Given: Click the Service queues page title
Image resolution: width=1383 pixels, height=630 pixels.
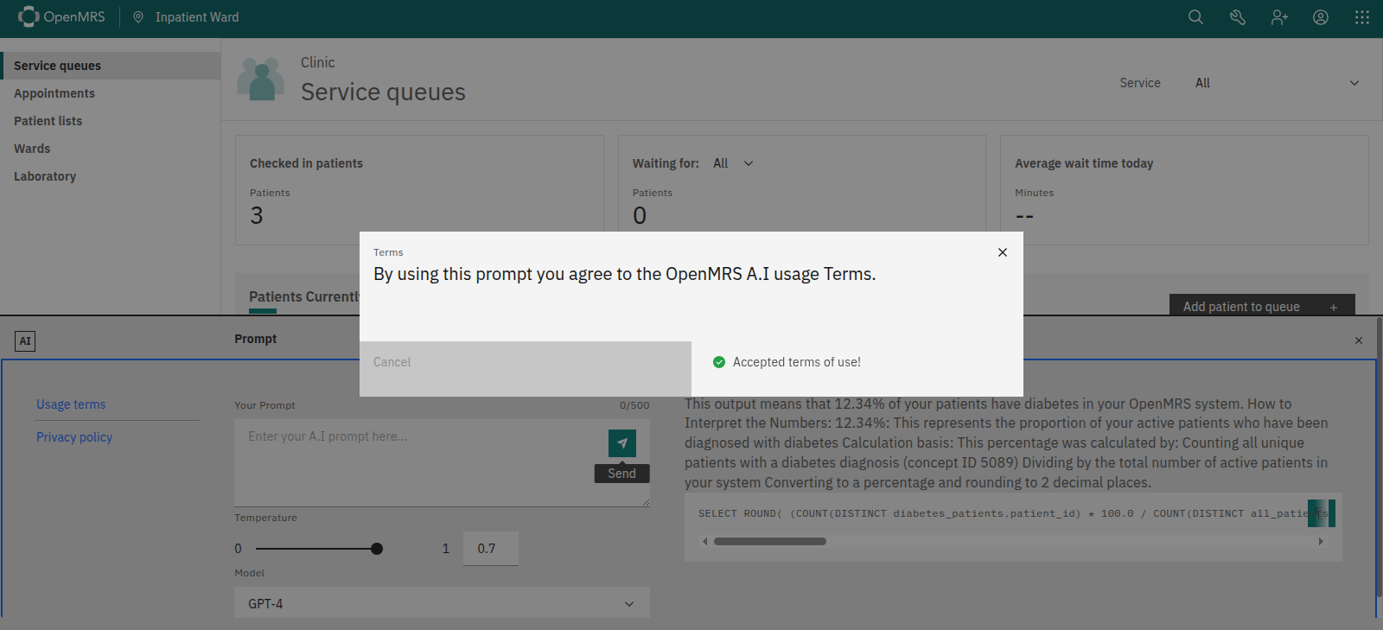Looking at the screenshot, I should [383, 92].
